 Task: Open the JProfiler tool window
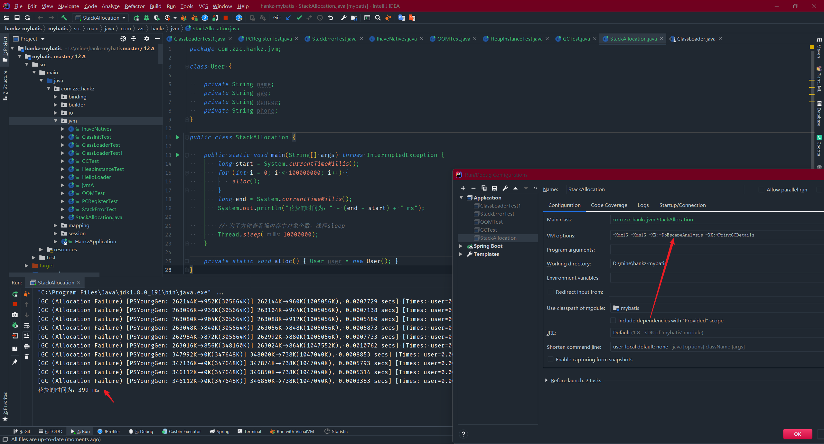[109, 431]
